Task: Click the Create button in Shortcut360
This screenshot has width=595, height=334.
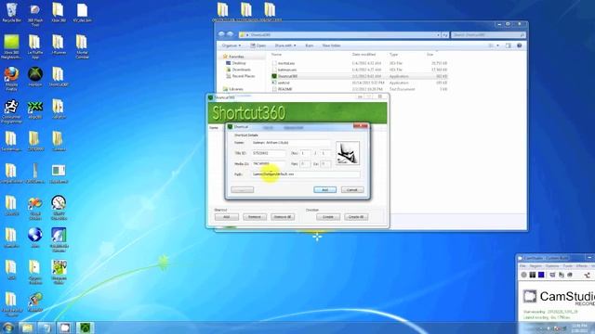Action: pos(328,217)
